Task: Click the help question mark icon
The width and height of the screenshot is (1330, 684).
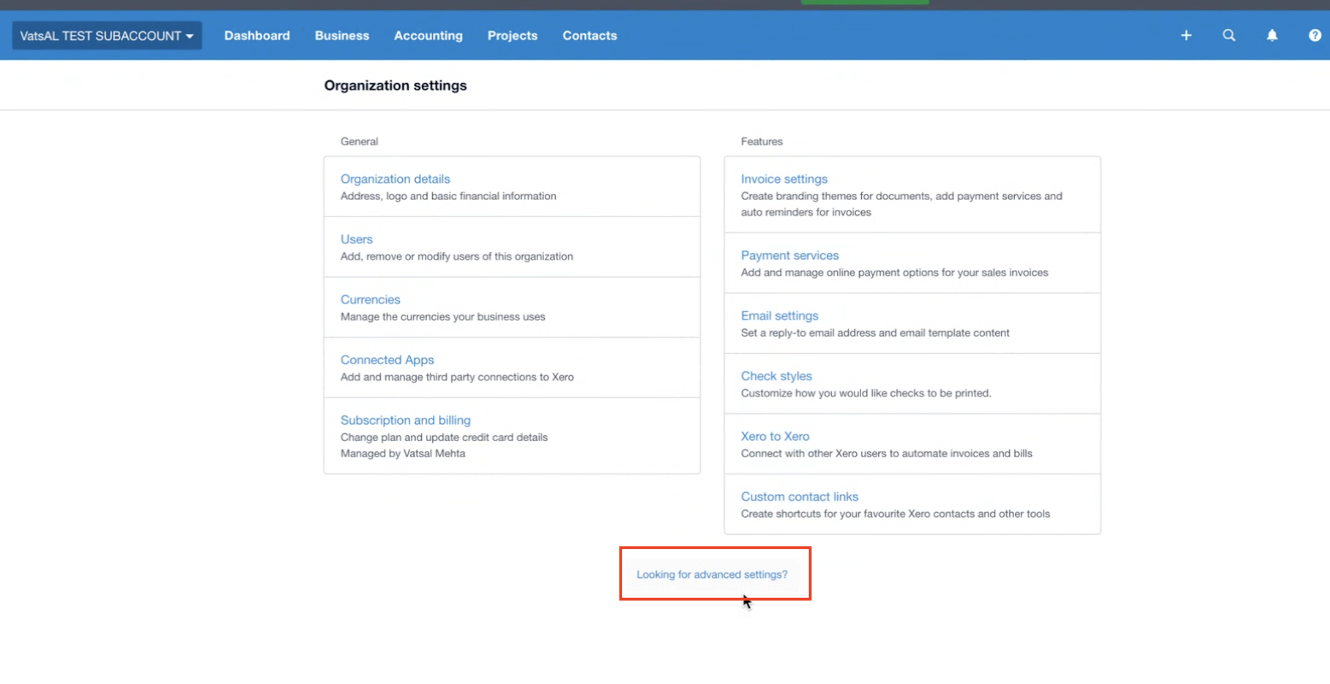Action: coord(1314,35)
